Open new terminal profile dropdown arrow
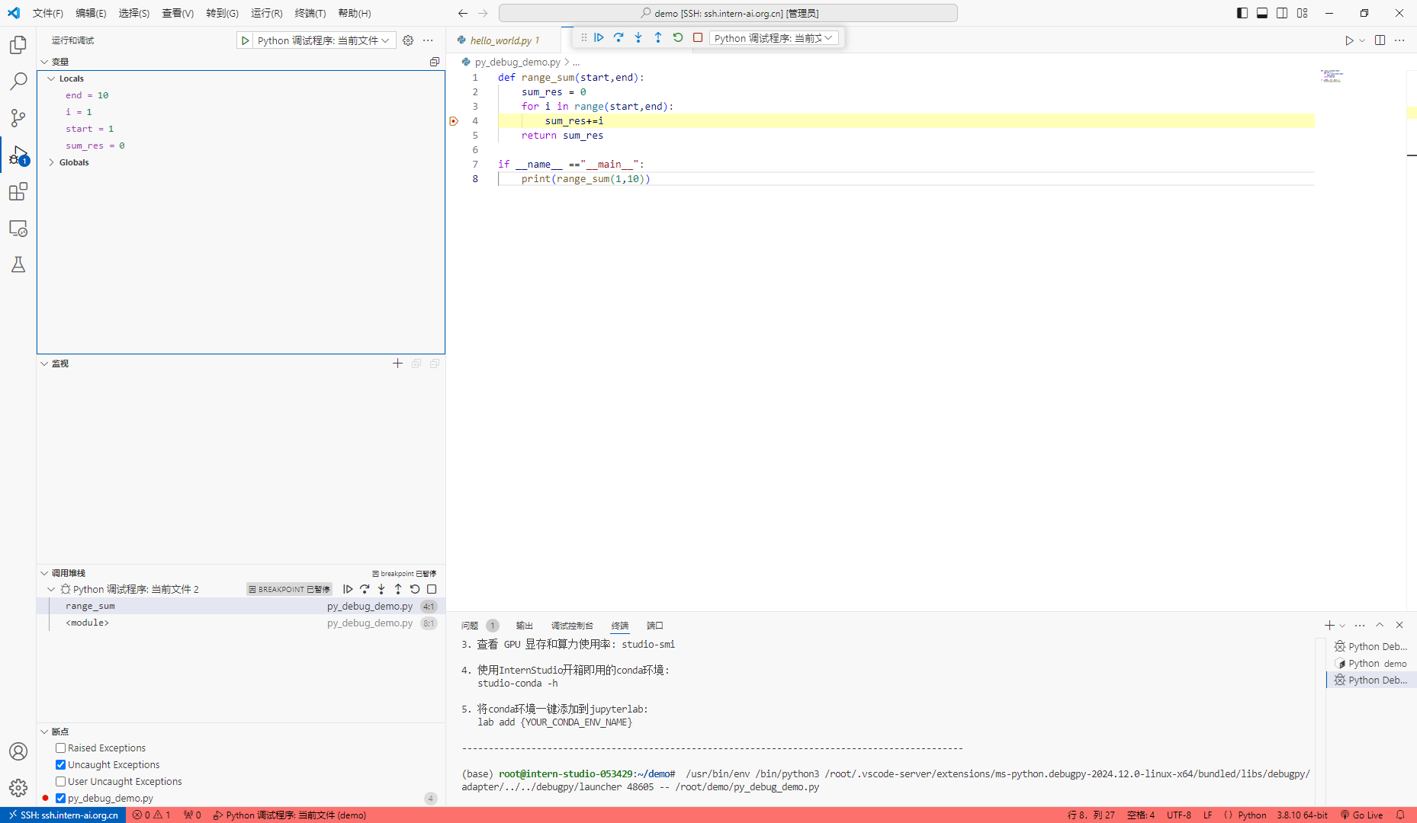 coord(1342,626)
